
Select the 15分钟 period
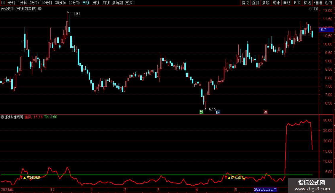pyautogui.click(x=47, y=3)
